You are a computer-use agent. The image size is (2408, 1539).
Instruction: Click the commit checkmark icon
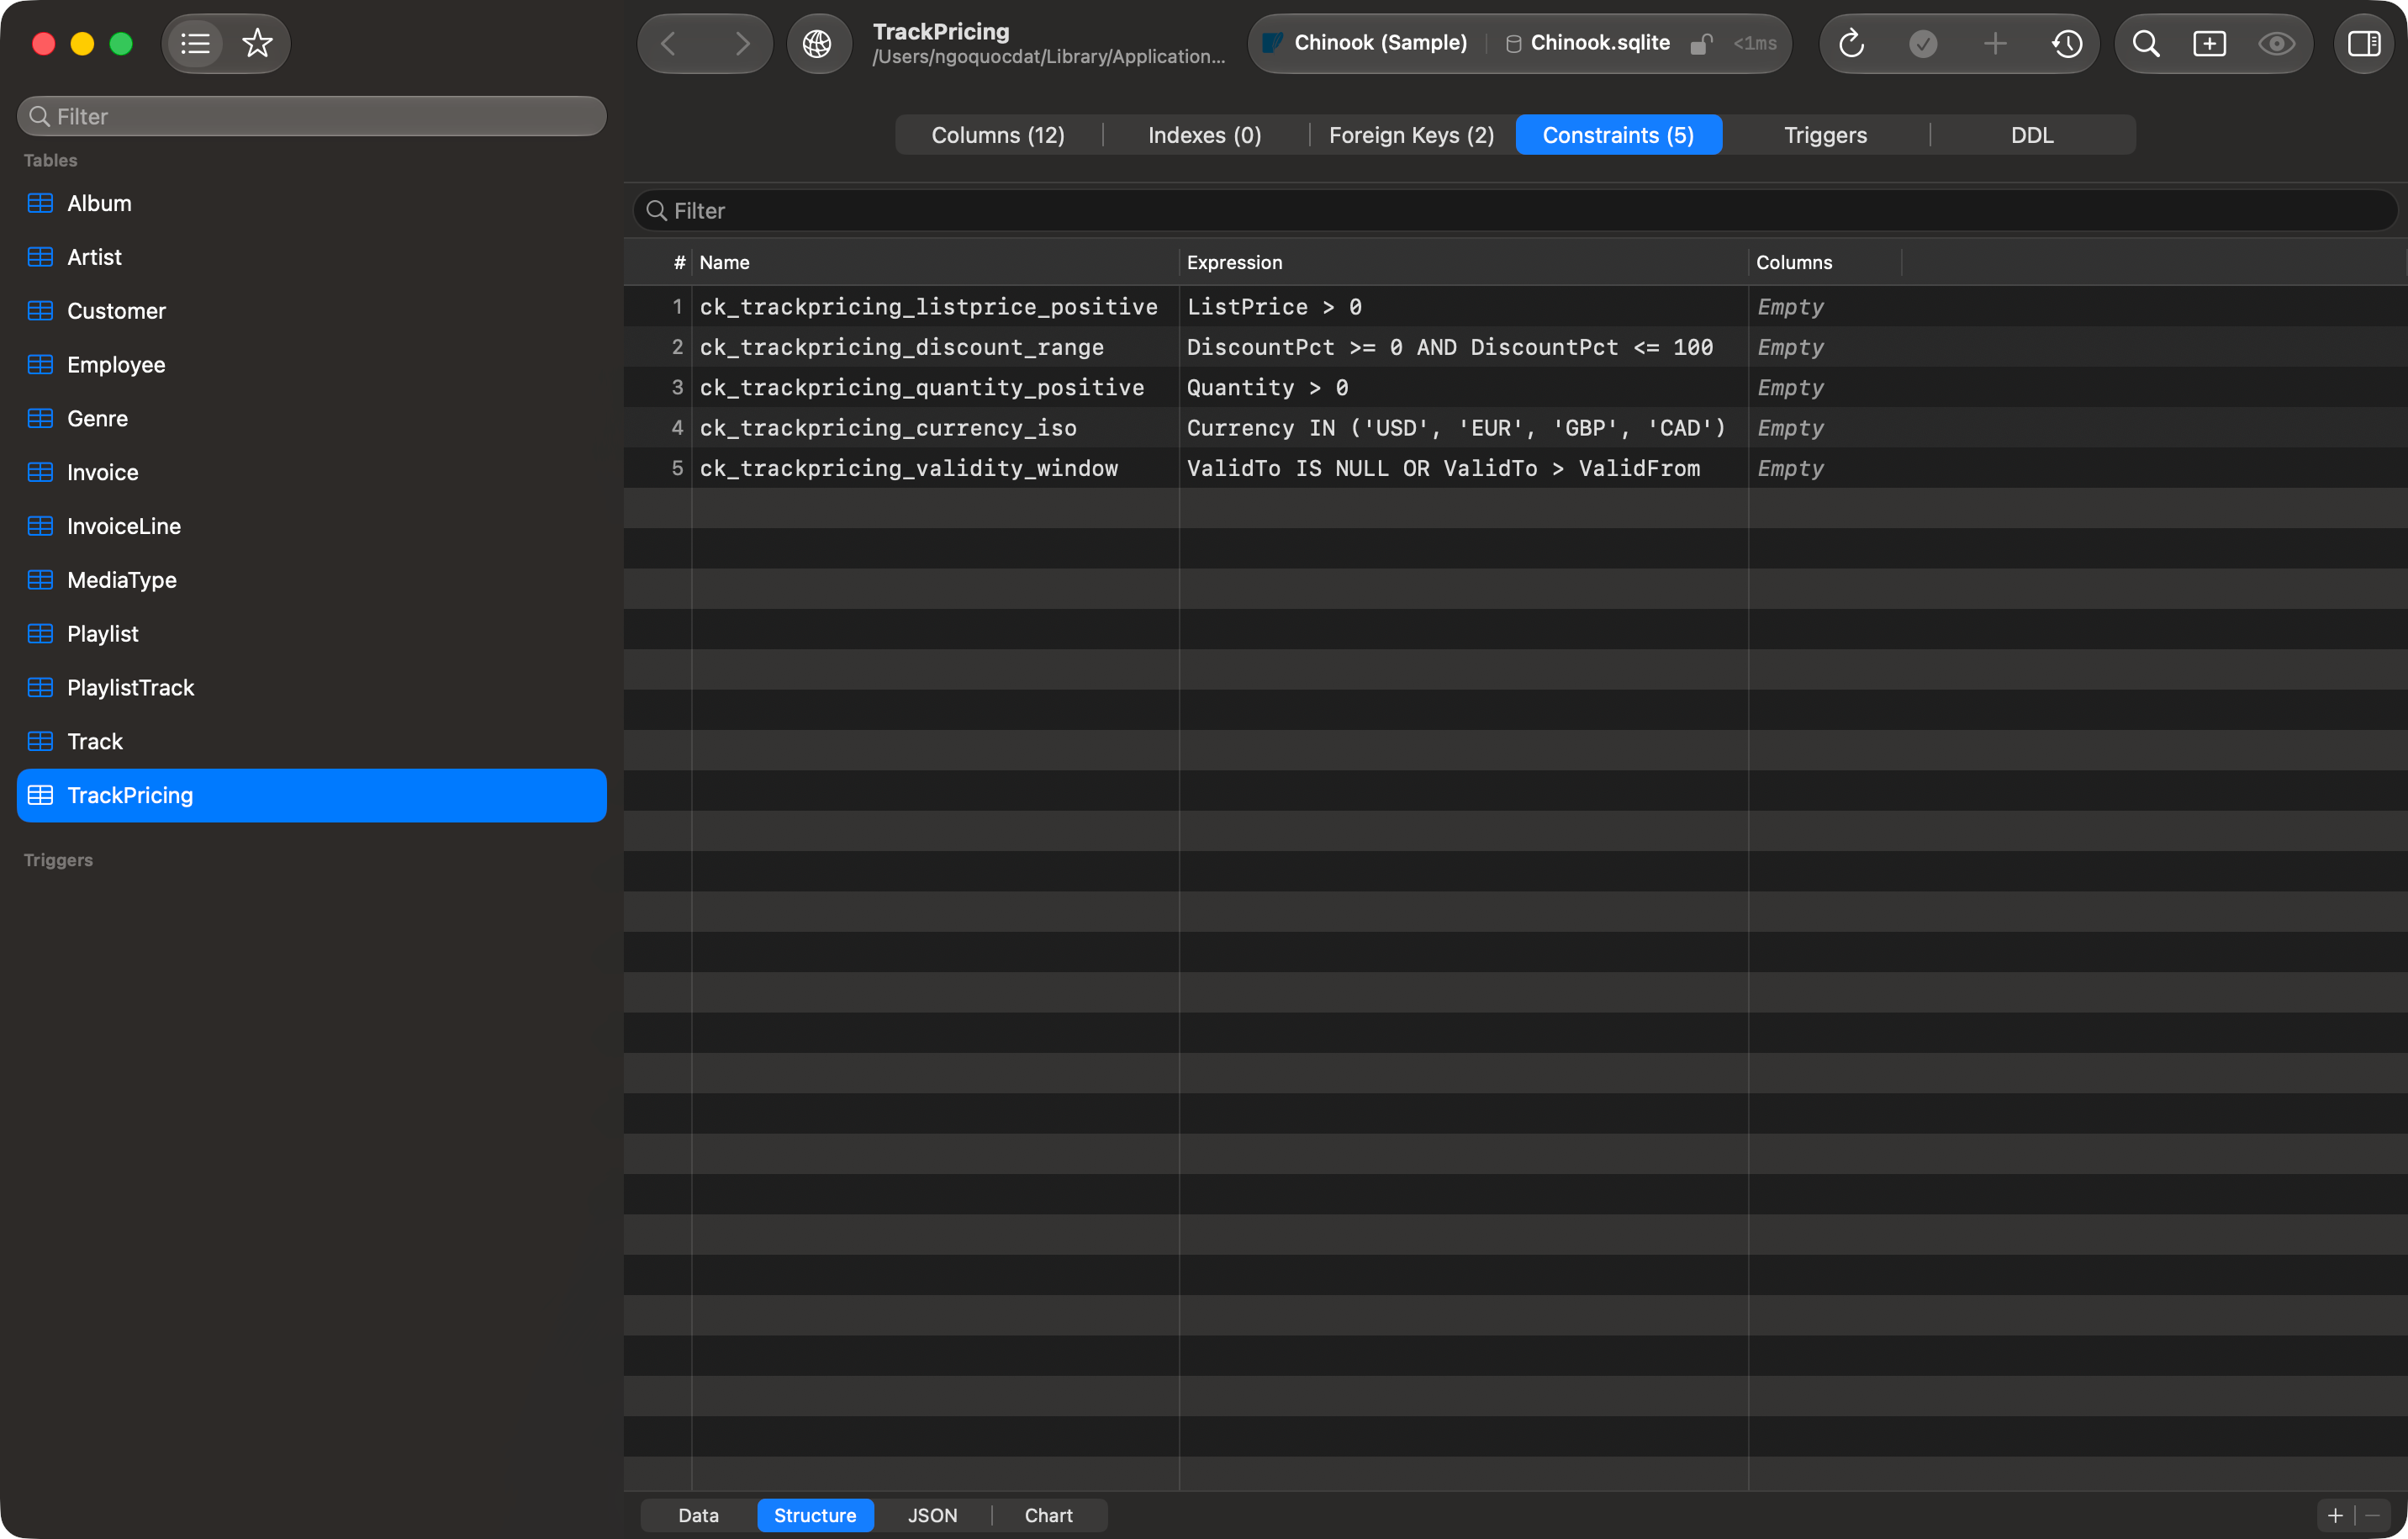tap(1923, 44)
